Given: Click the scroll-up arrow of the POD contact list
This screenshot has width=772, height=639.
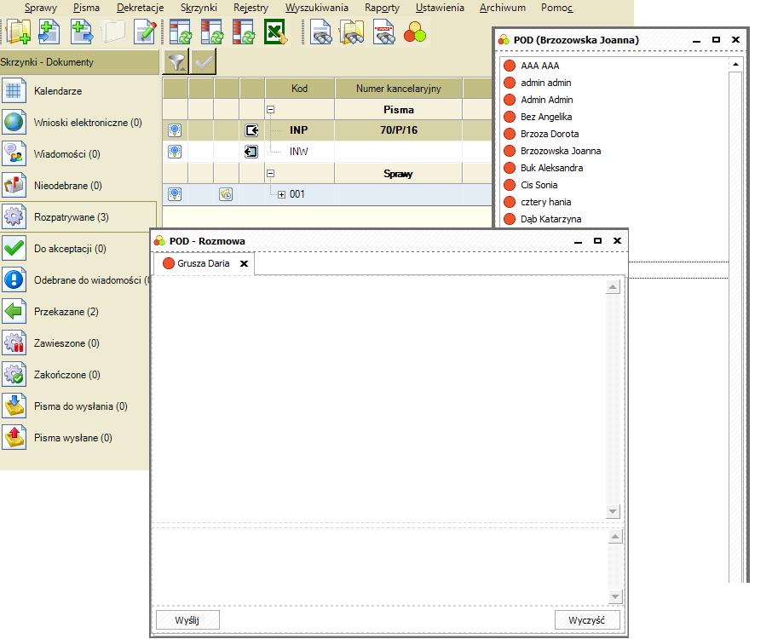Looking at the screenshot, I should (x=735, y=65).
